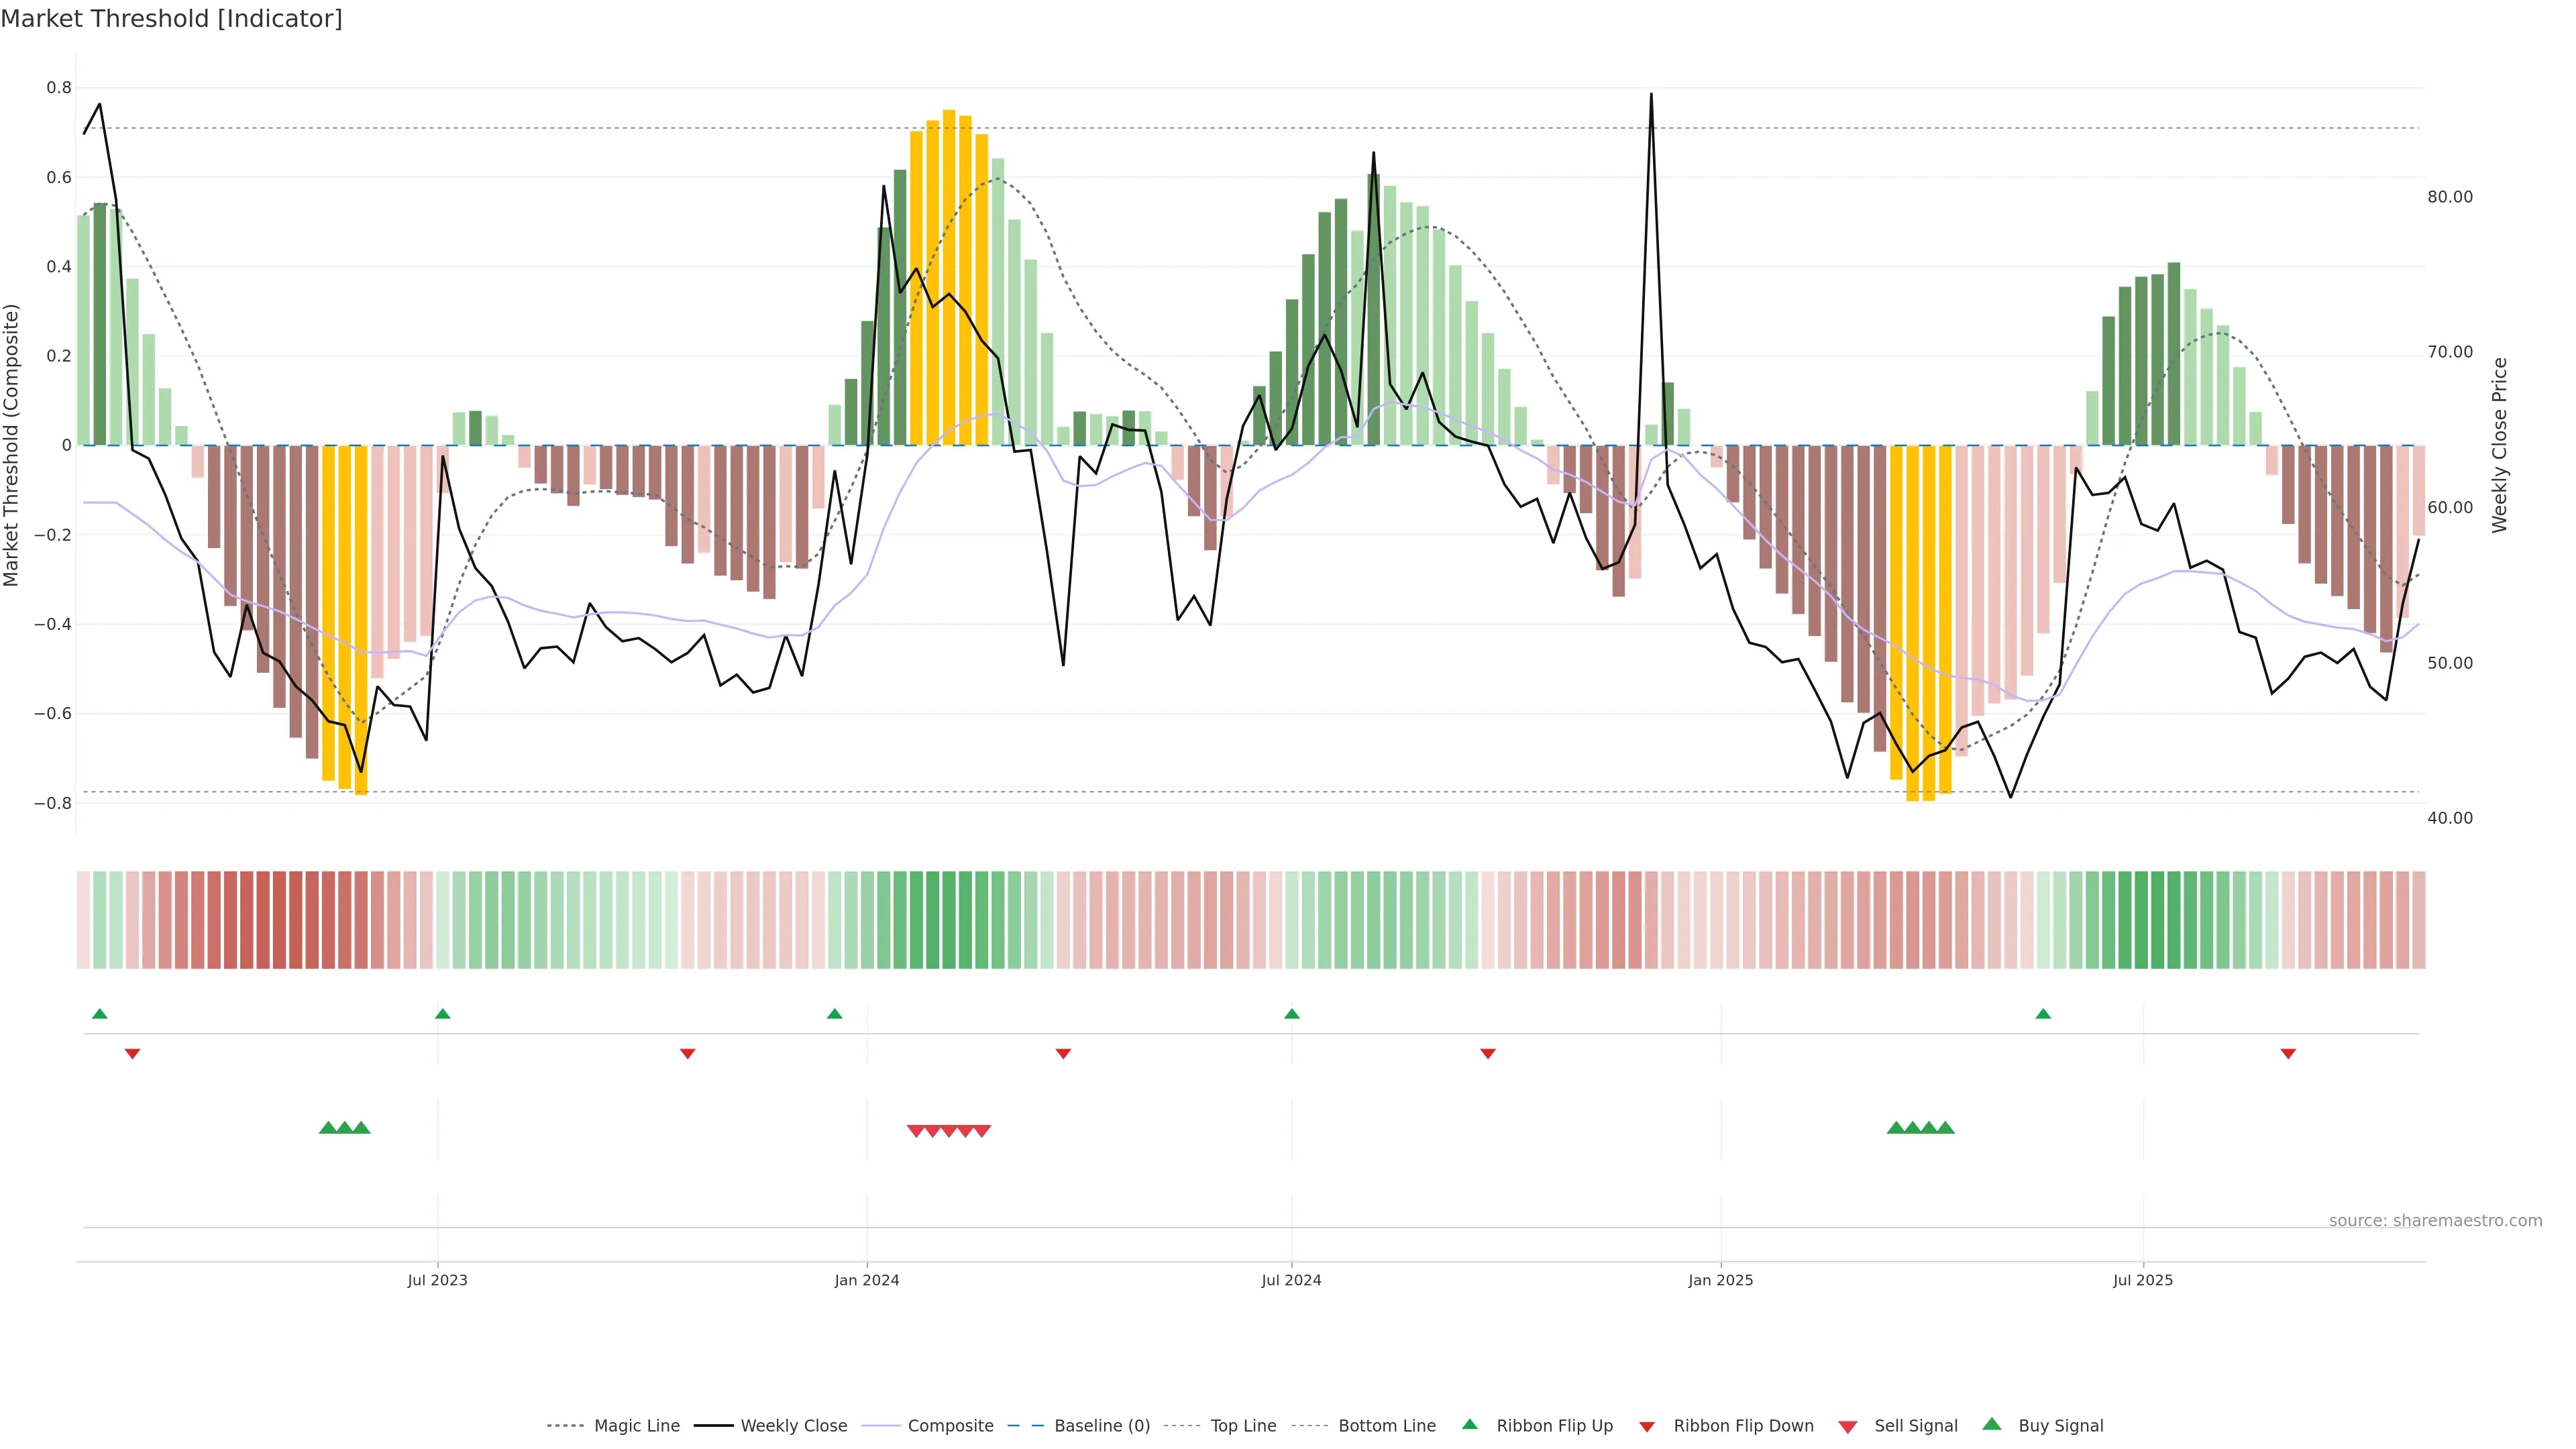Click the ribbon flip up marker at Jul 2023
2576x1449 pixels.
443,1014
